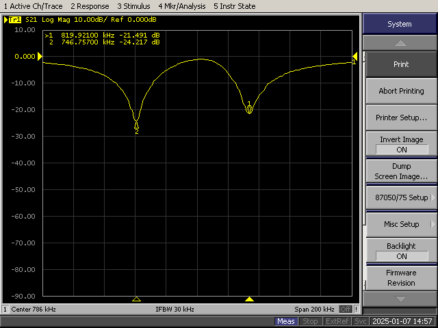
Task: Click the Off status indicator
Action: 346,310
